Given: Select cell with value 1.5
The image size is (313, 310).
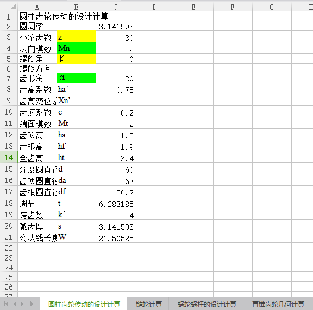Looking at the screenshot, I should tap(115, 134).
